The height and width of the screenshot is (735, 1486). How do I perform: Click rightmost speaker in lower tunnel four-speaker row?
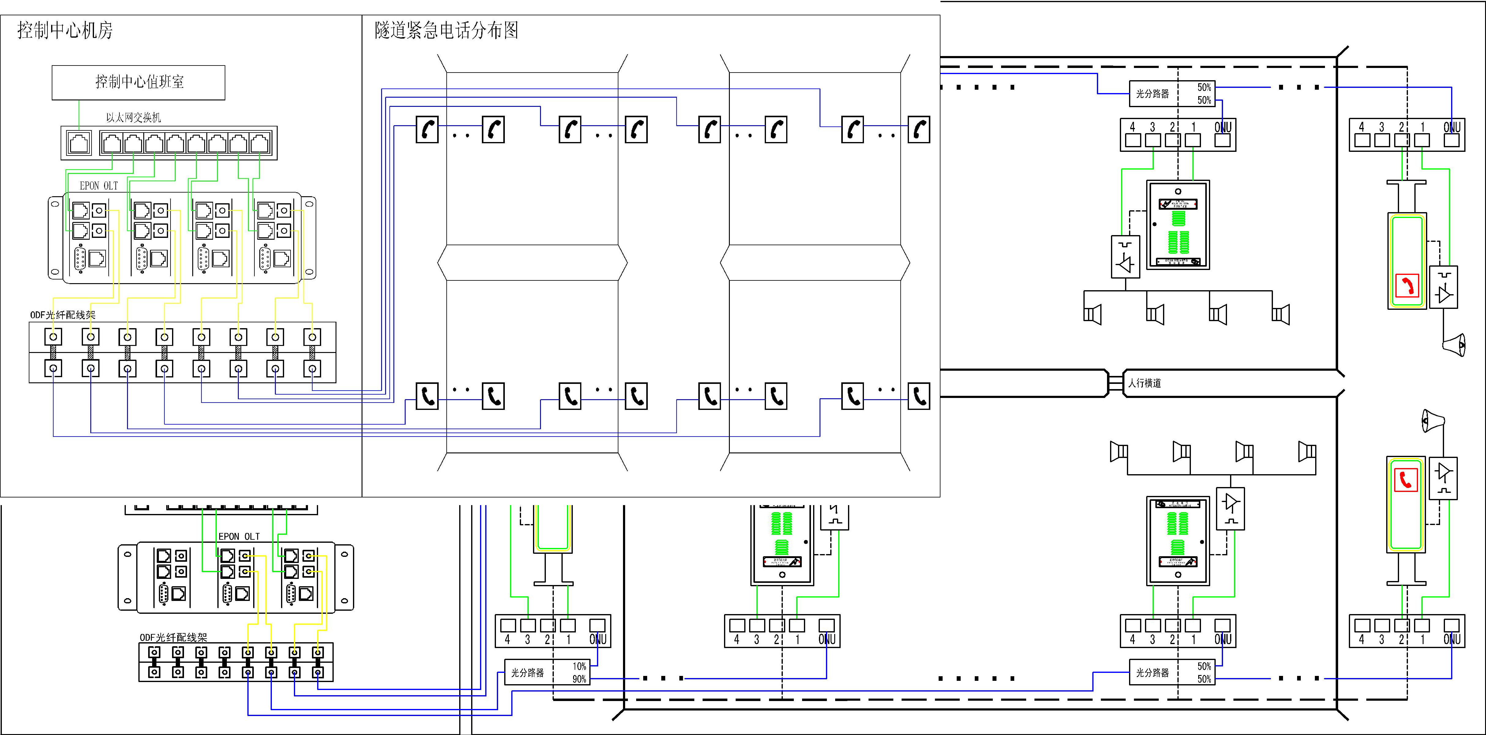point(1307,452)
